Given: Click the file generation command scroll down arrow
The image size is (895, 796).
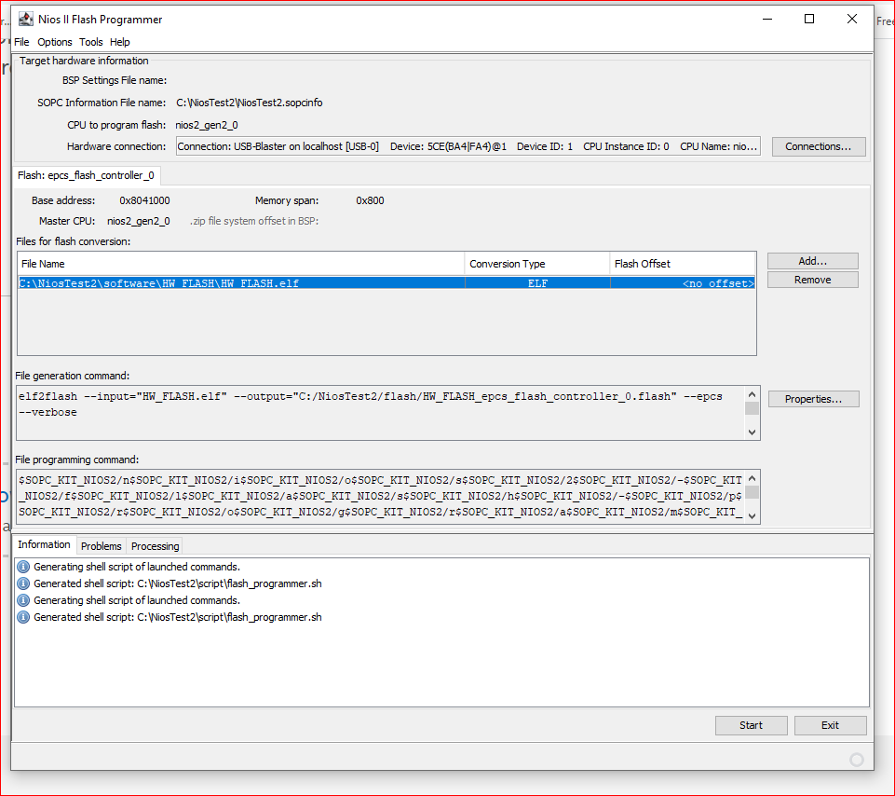Looking at the screenshot, I should (752, 432).
